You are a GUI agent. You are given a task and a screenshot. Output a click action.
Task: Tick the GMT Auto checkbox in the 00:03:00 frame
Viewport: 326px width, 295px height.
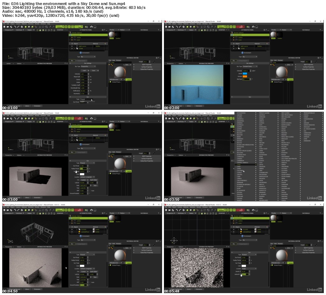(90, 190)
